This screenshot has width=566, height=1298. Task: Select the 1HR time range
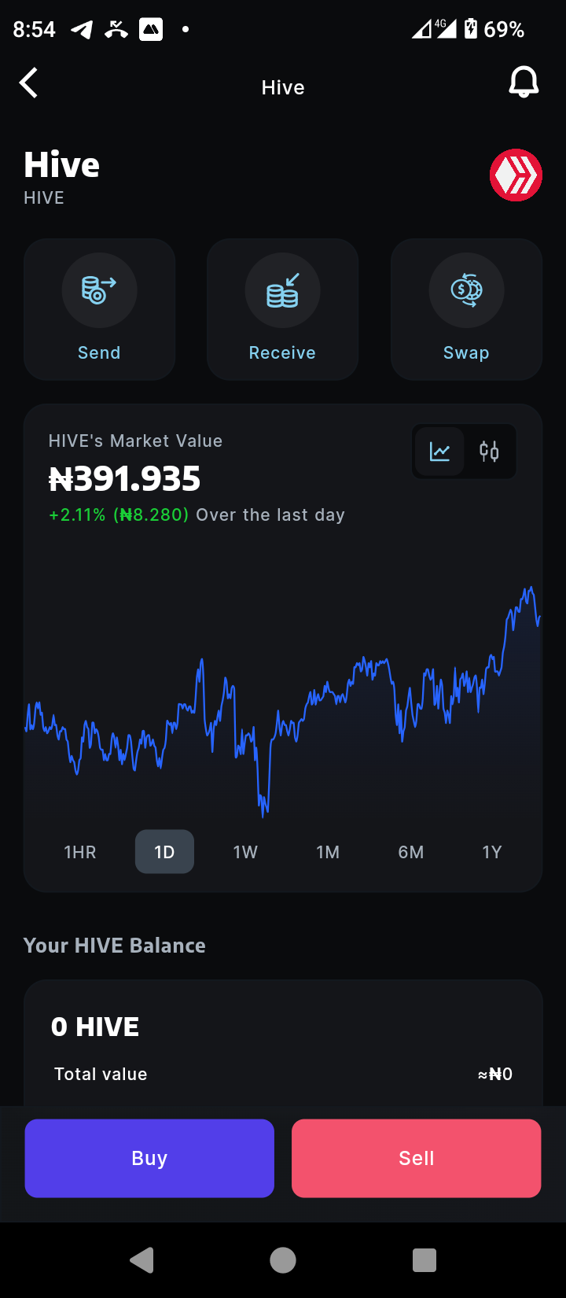(80, 852)
